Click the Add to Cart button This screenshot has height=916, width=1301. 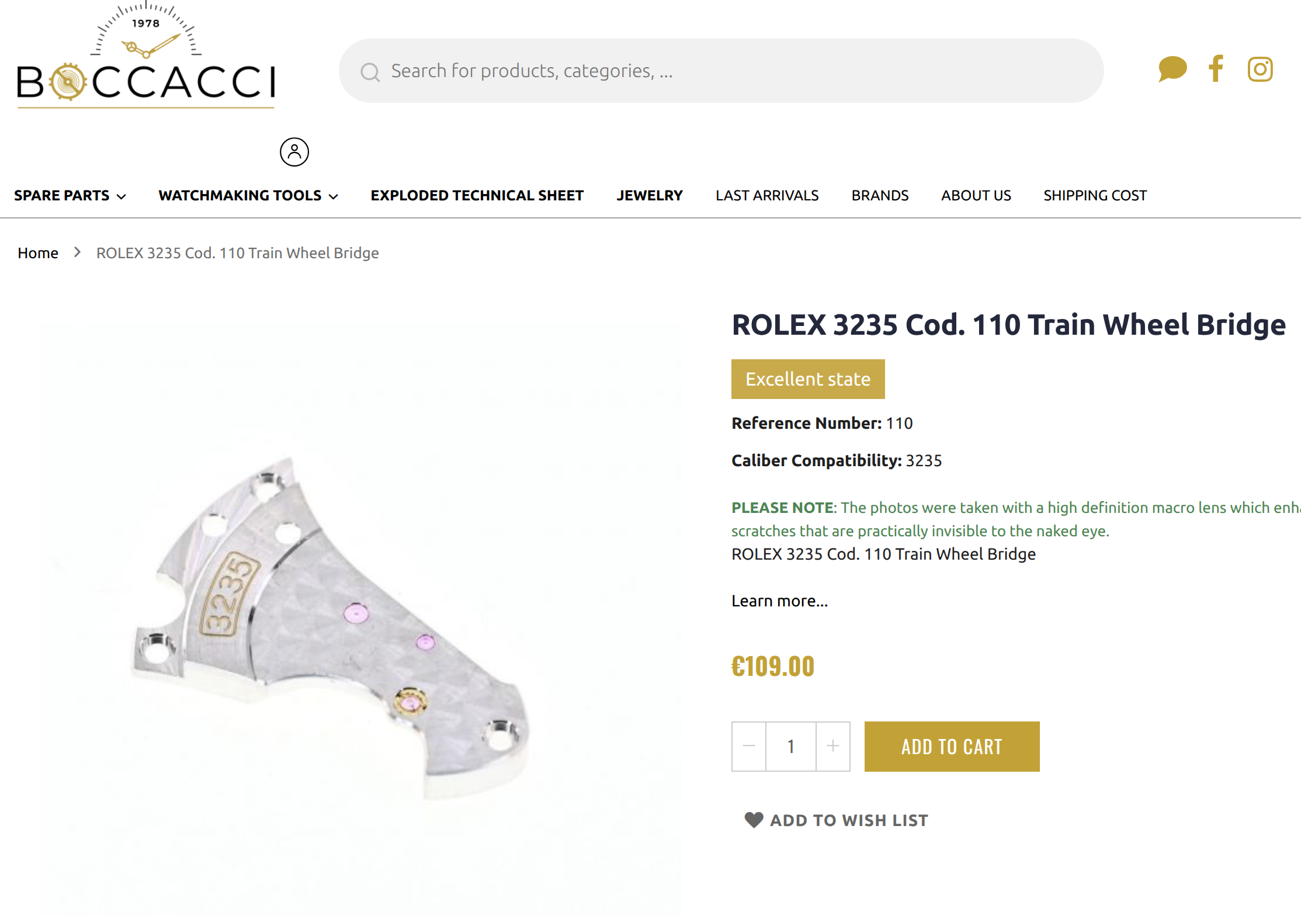[x=952, y=746]
